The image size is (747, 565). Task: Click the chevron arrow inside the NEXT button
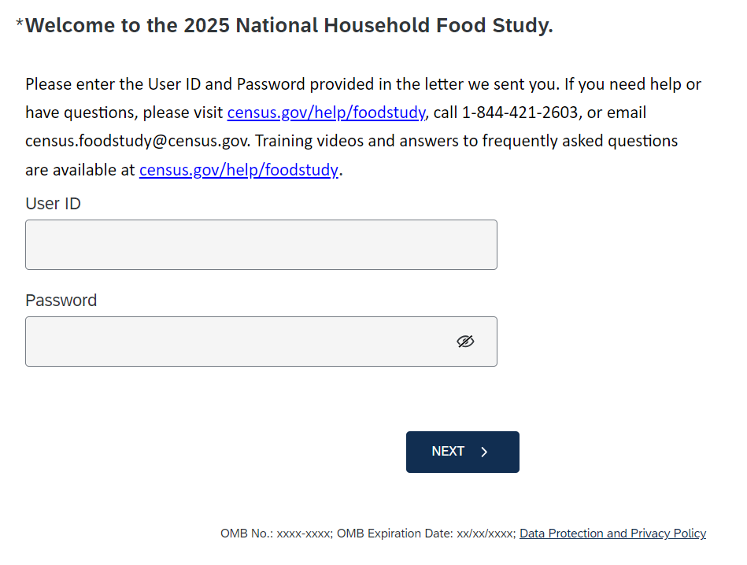tap(484, 452)
